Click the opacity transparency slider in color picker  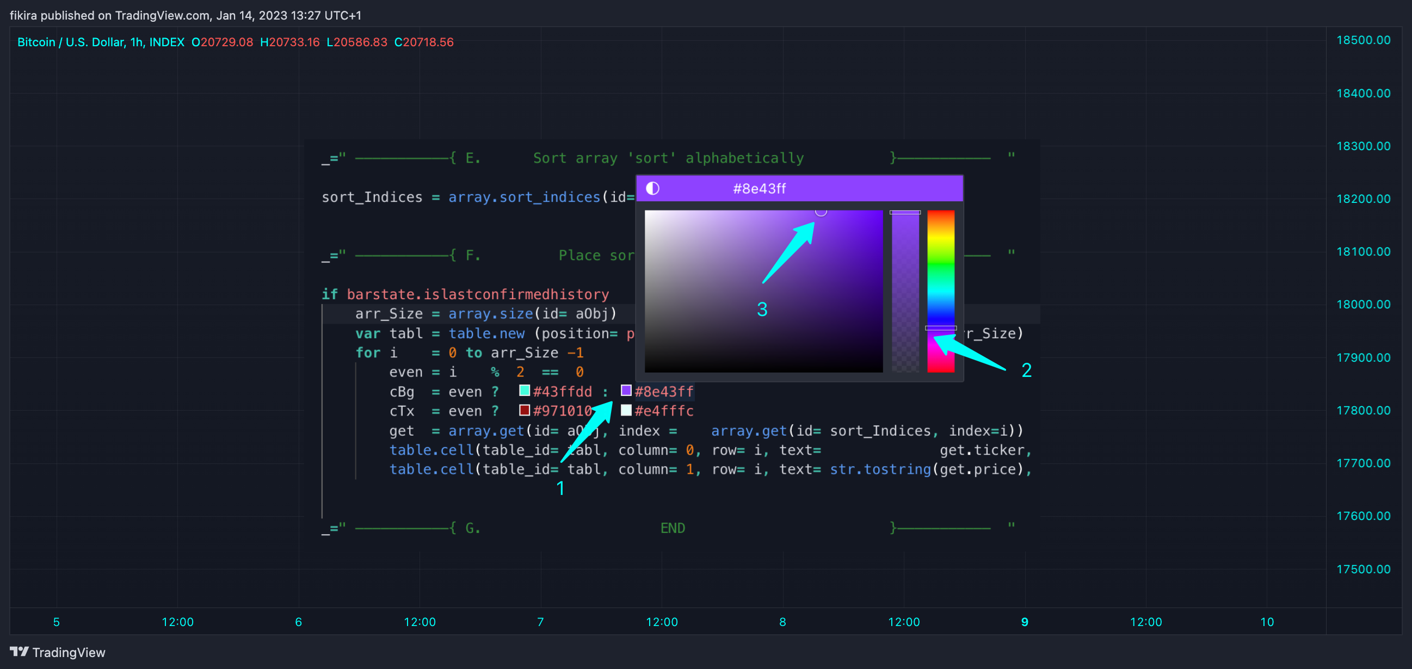click(905, 291)
